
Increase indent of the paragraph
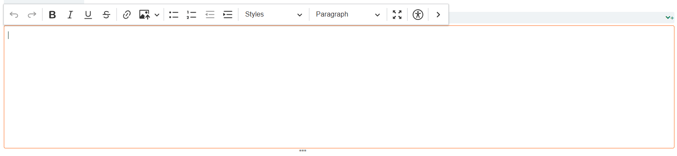point(228,15)
